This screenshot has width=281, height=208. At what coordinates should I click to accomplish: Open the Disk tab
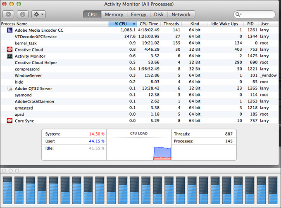(x=159, y=14)
